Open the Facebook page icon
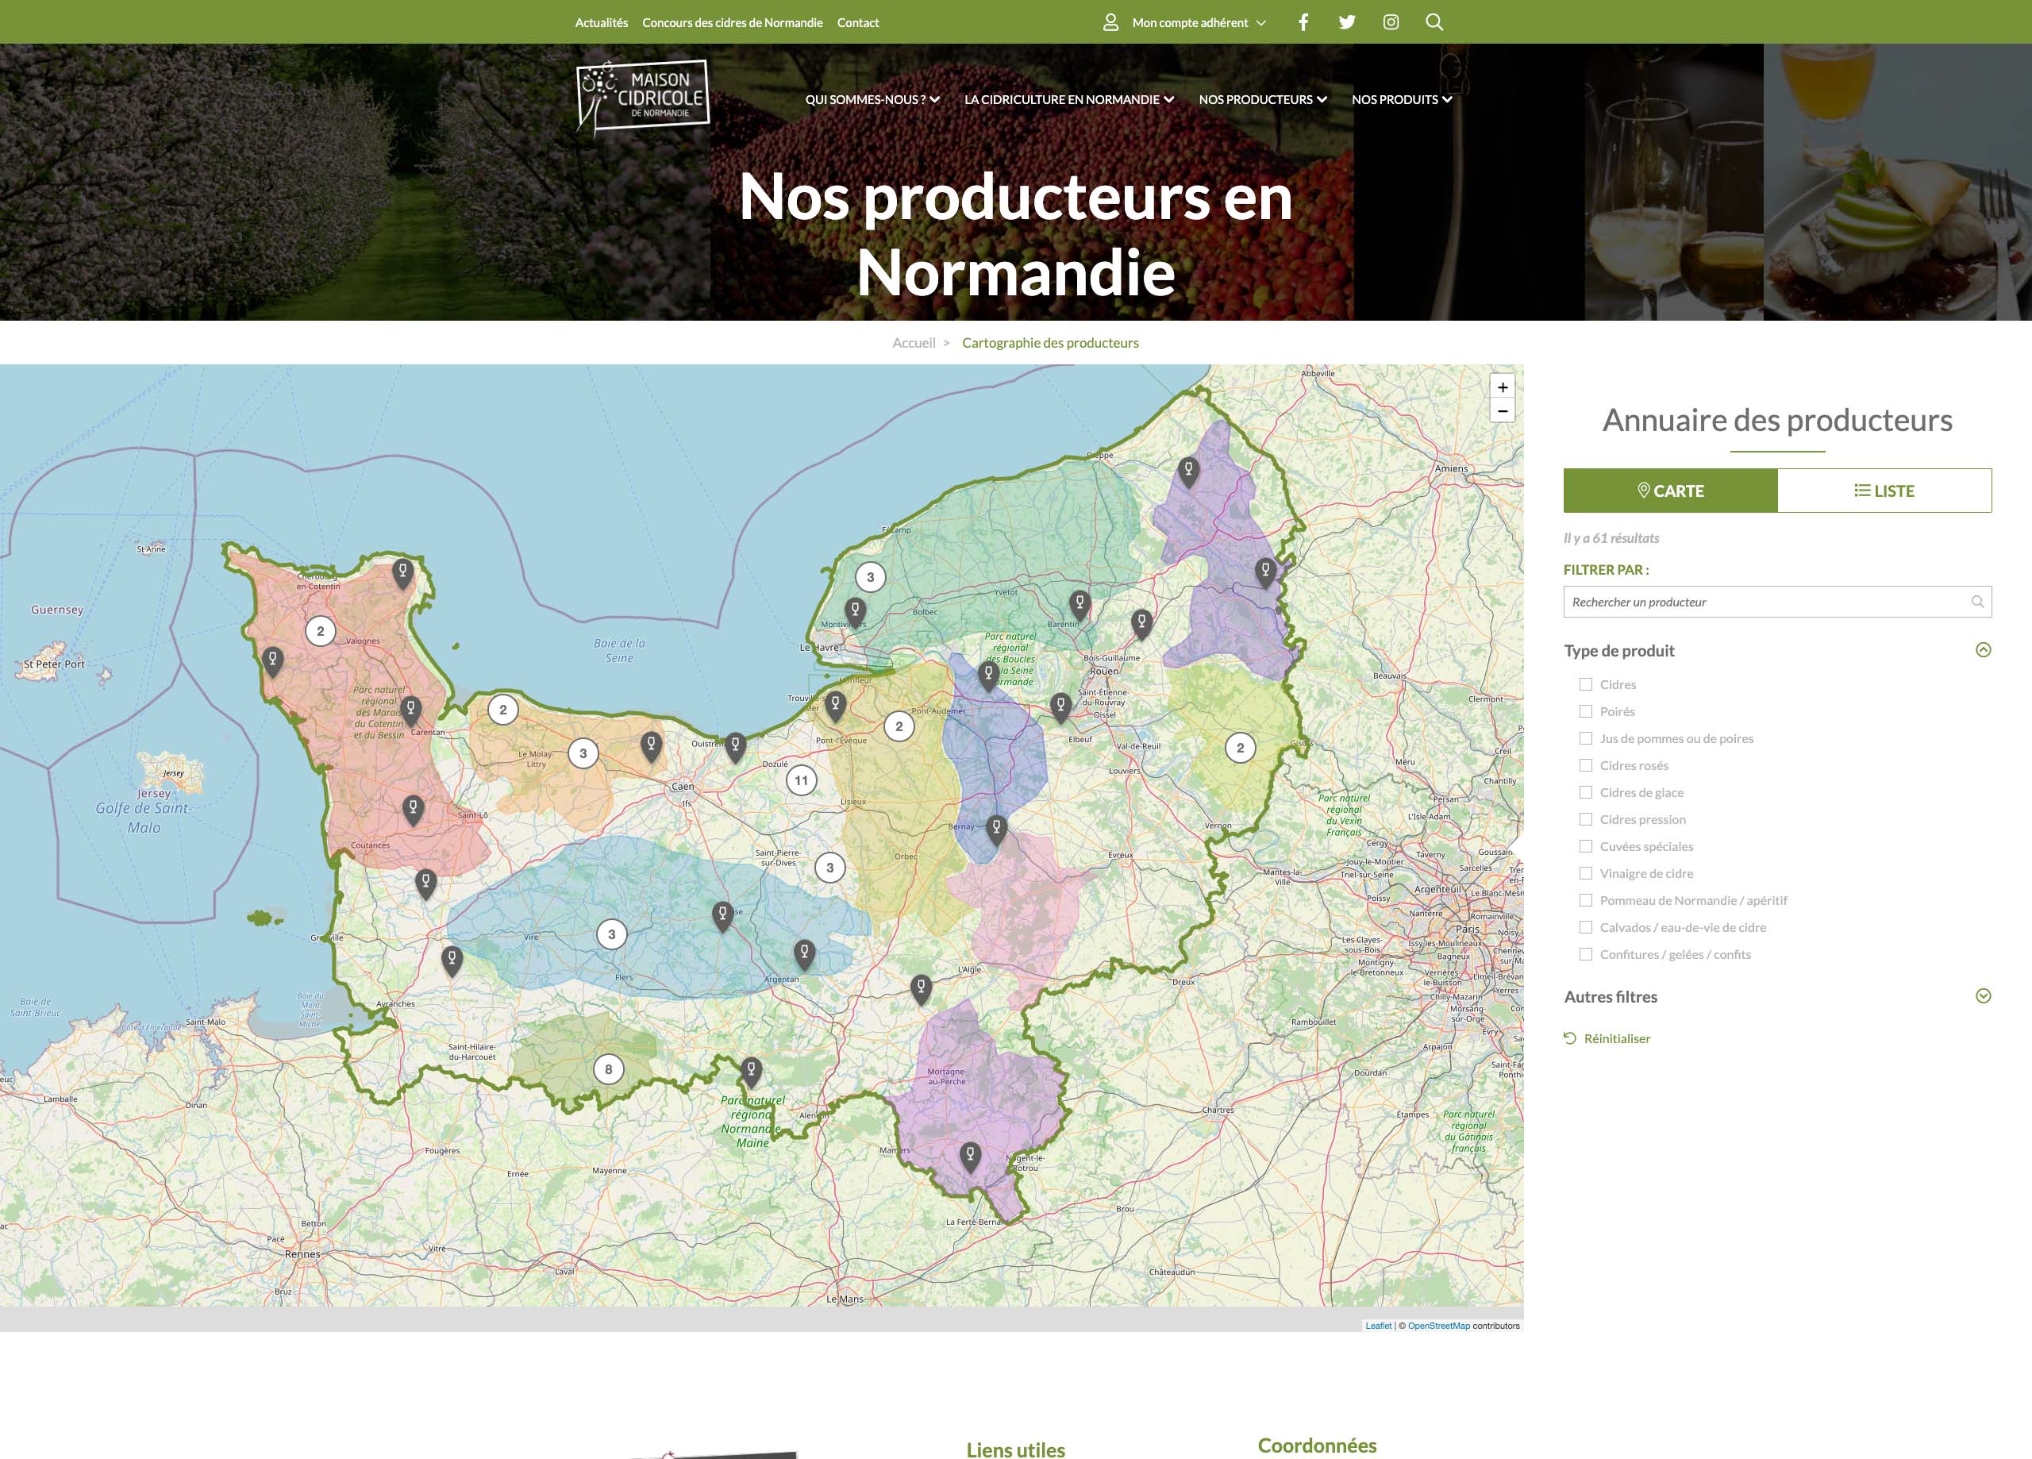 (x=1303, y=22)
